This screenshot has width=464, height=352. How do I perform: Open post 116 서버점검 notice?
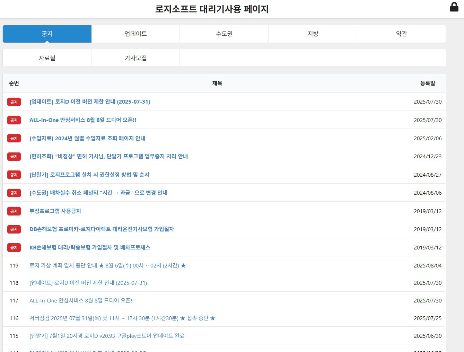(122, 318)
